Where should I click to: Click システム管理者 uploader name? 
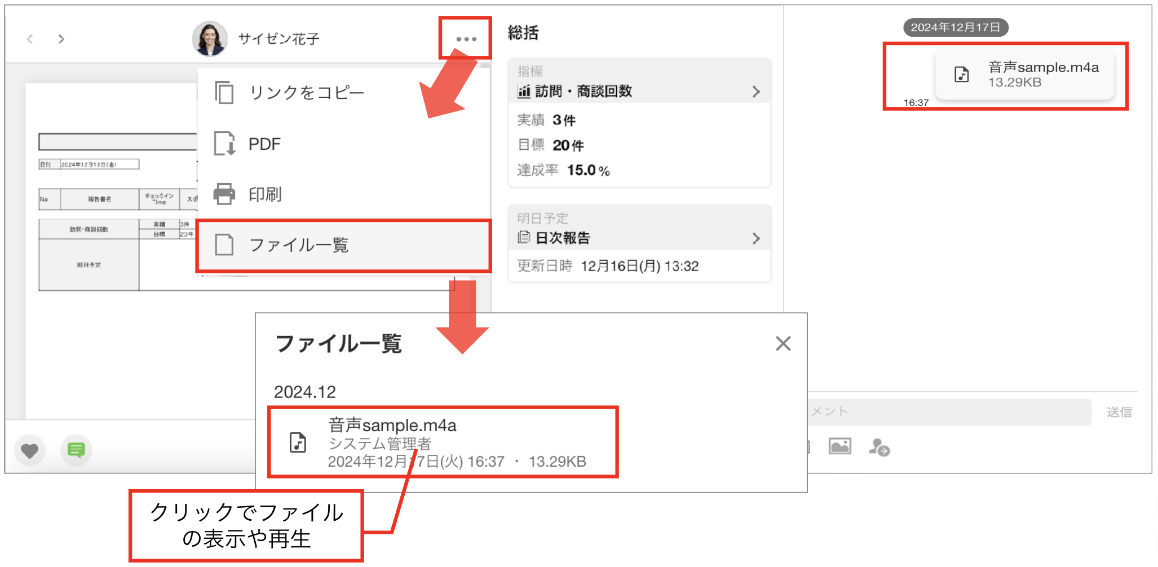coord(380,444)
